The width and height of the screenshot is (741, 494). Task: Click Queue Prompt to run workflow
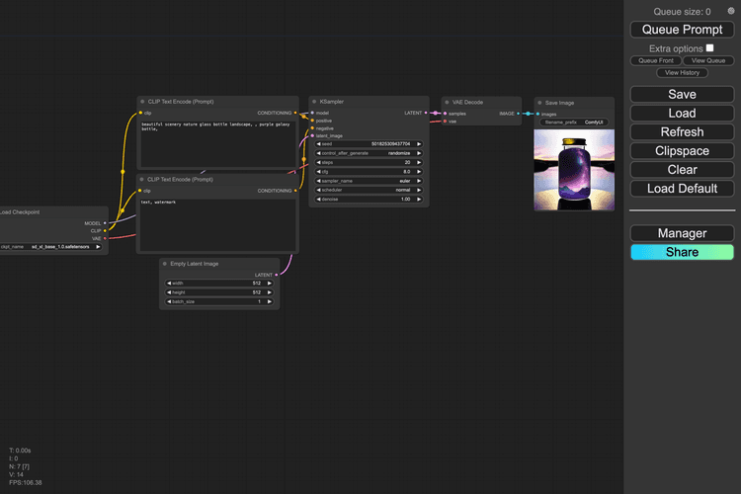[682, 30]
